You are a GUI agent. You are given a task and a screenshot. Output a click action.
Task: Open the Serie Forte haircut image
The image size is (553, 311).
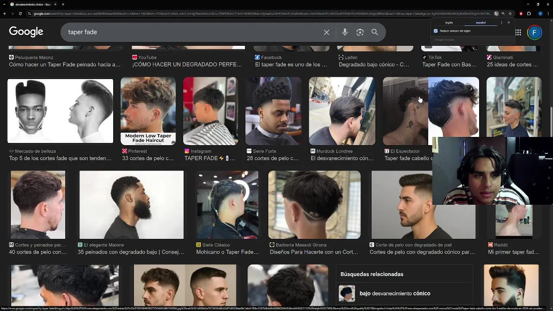pyautogui.click(x=273, y=111)
